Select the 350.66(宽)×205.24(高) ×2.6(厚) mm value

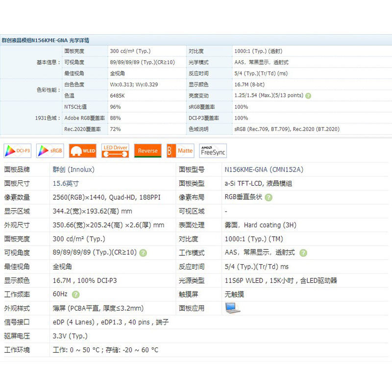tap(108, 225)
